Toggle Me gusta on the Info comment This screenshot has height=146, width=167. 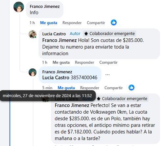click(x=49, y=23)
